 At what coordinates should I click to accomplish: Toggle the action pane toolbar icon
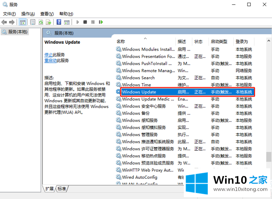click(67, 22)
